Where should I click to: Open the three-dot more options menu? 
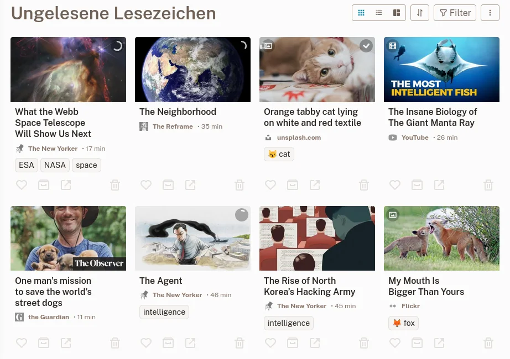click(490, 13)
